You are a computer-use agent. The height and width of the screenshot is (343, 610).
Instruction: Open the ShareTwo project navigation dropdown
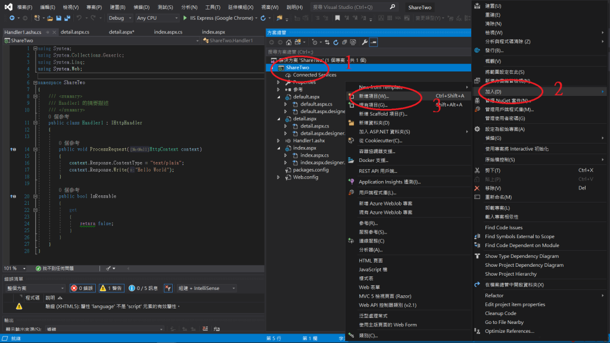pyautogui.click(x=101, y=40)
